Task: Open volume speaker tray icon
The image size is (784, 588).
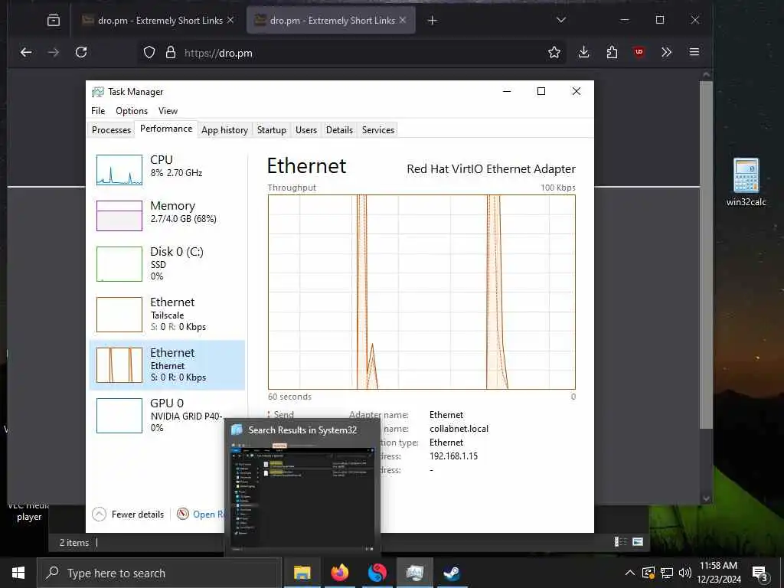Action: click(x=685, y=573)
